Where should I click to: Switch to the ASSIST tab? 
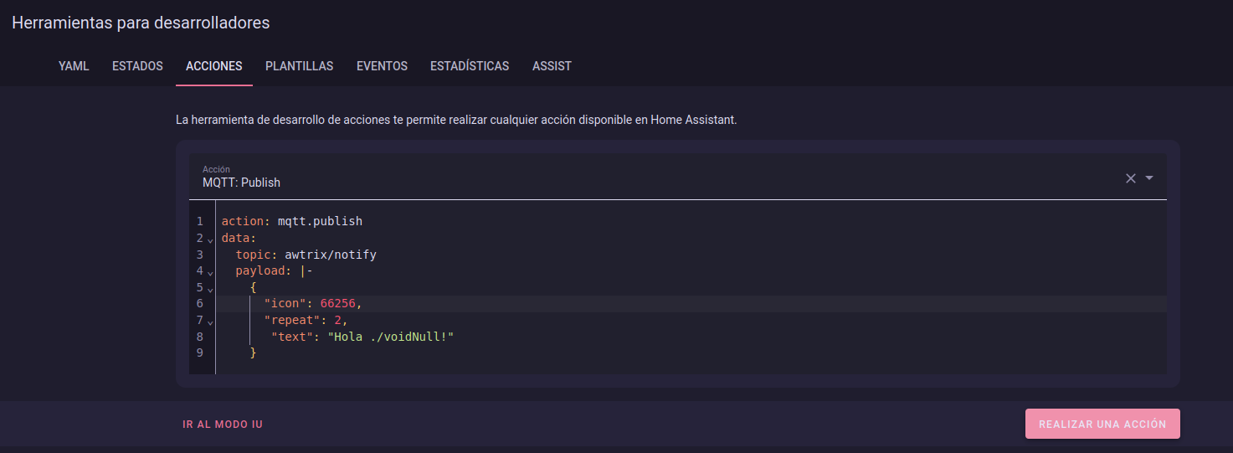pos(552,66)
